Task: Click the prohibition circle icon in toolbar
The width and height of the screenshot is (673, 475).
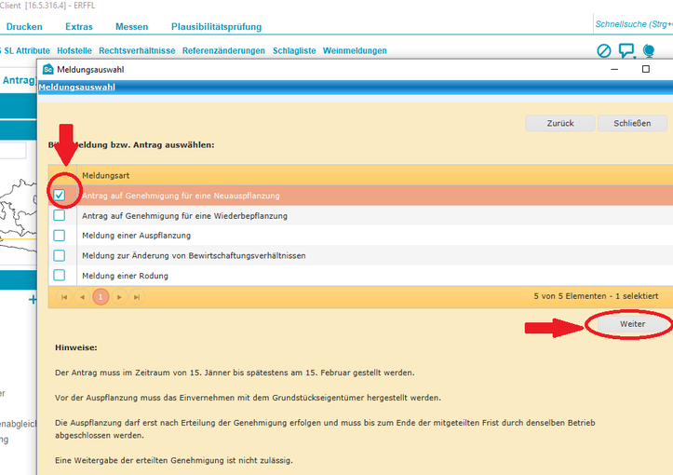Action: 604,51
